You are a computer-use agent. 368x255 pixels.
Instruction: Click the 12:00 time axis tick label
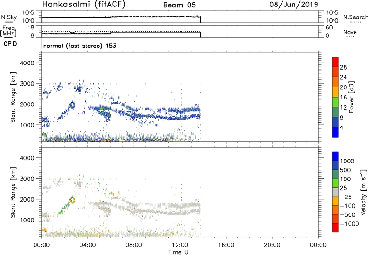pyautogui.click(x=180, y=245)
